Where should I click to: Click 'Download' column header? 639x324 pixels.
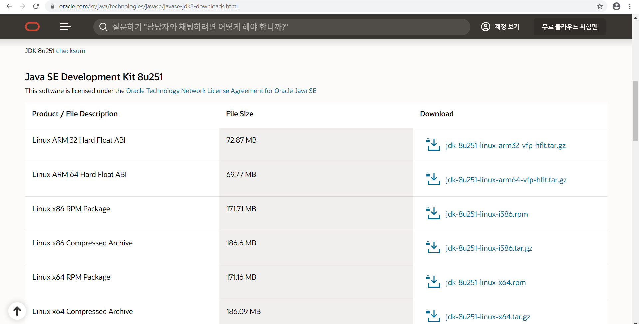coord(437,114)
